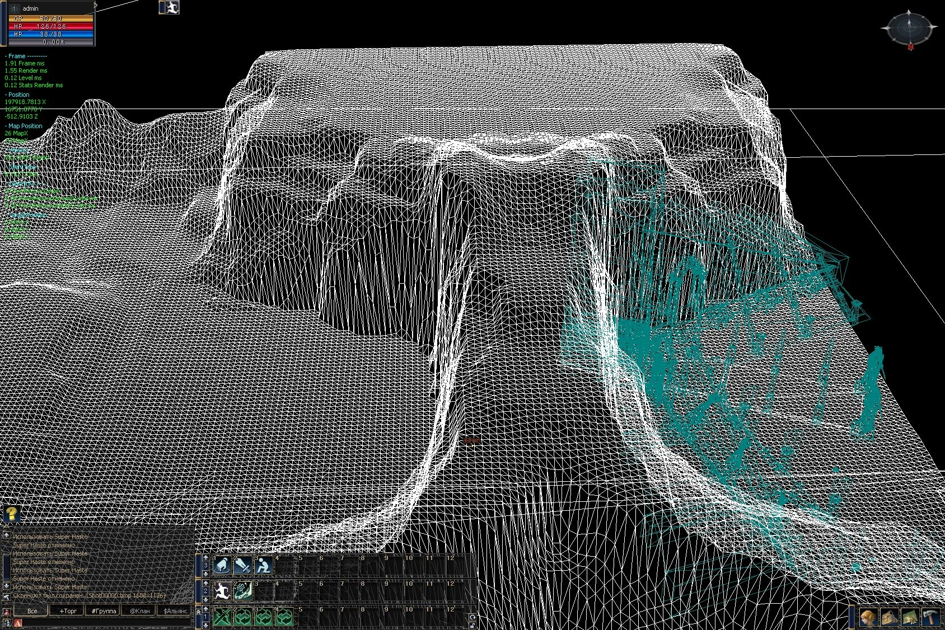Page down shortcut bar 2
The height and width of the screenshot is (630, 945).
206,599
